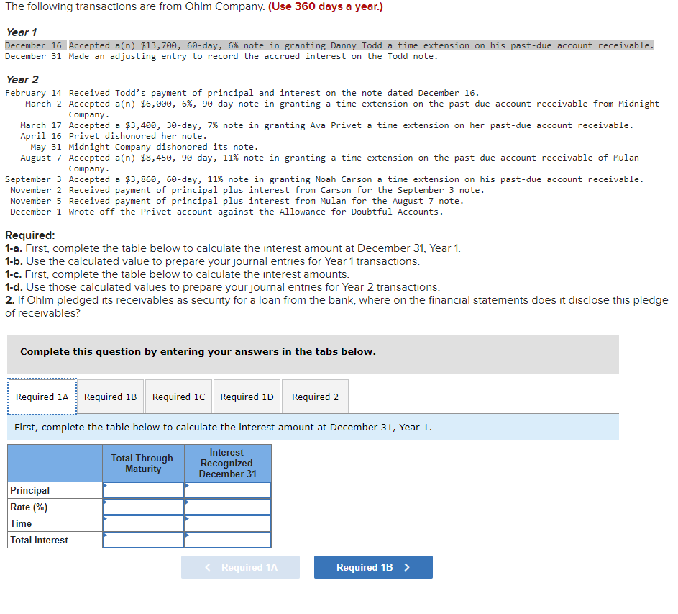Click the Required 1B next button

tap(373, 567)
